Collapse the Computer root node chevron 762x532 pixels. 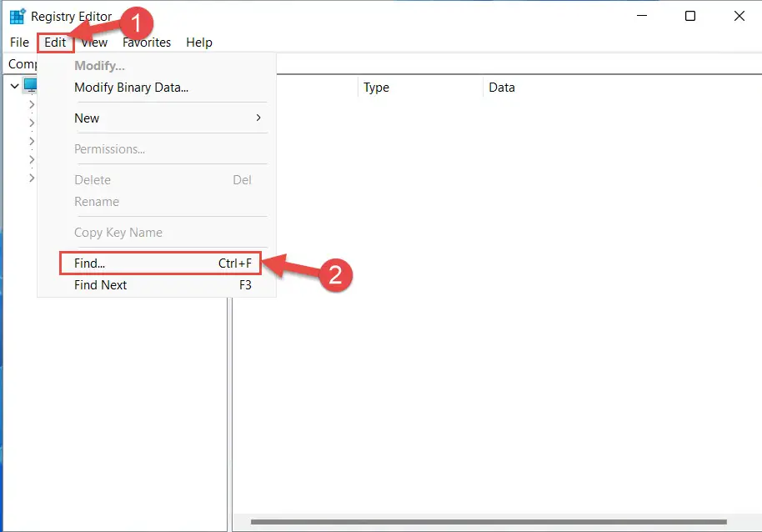[14, 86]
